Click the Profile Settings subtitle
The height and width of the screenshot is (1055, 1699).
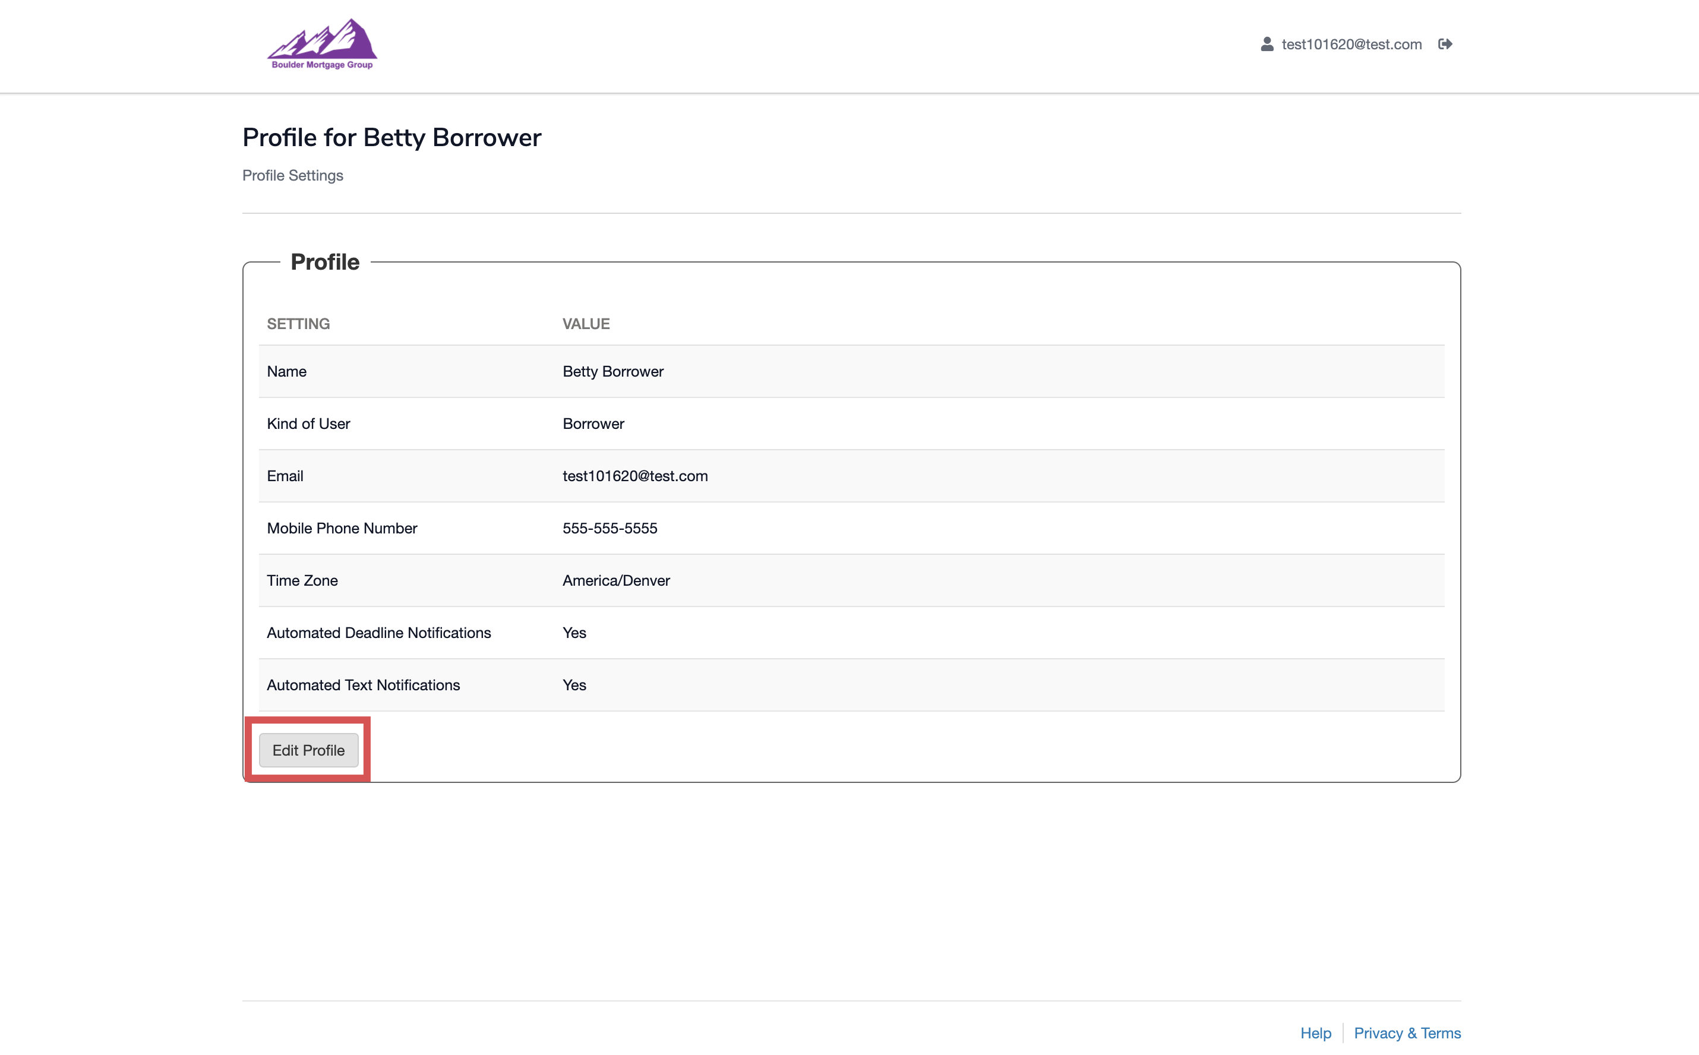tap(292, 175)
